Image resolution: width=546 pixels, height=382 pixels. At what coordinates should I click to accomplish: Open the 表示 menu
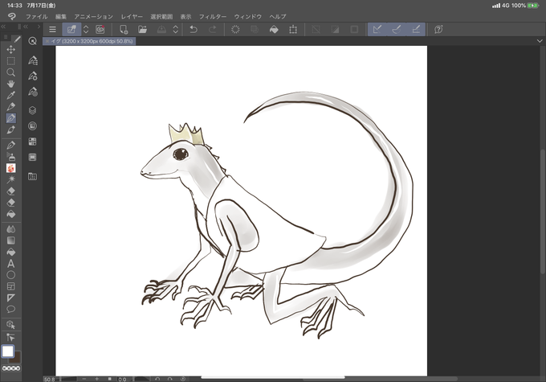(185, 16)
